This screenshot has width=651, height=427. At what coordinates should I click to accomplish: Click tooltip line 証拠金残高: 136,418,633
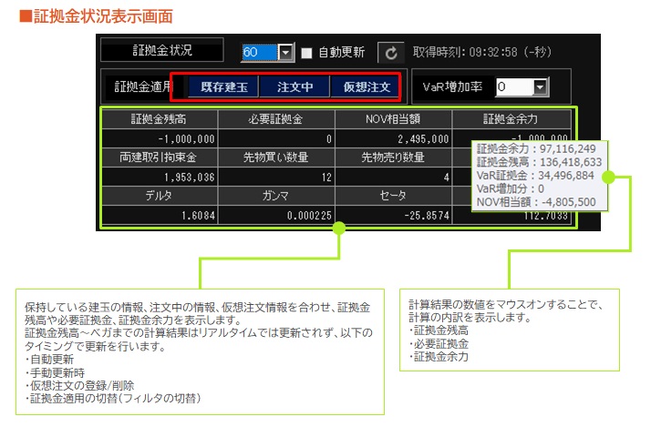pos(539,162)
